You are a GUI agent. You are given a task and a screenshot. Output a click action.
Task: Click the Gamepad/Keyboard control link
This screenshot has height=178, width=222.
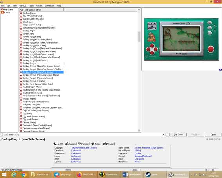[143, 156]
